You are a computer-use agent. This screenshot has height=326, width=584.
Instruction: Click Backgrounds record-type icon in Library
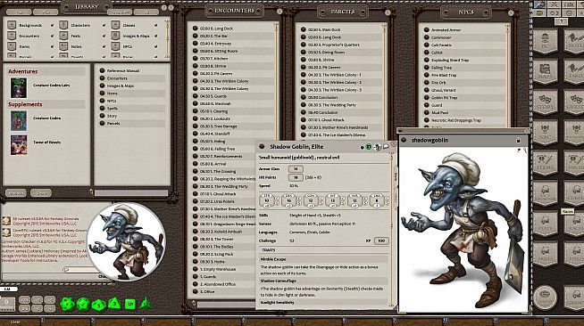click(12, 25)
